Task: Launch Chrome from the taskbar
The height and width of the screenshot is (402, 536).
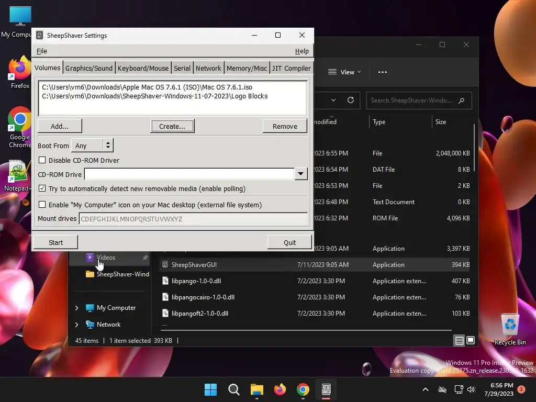Action: click(x=303, y=389)
